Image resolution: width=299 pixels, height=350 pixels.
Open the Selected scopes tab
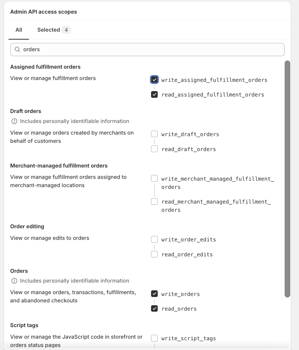(x=49, y=30)
